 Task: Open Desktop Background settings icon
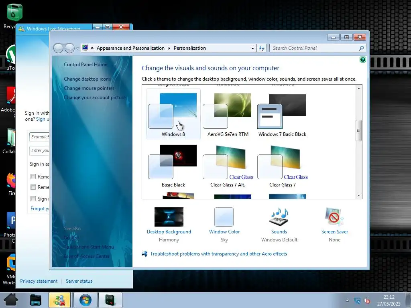[169, 217]
